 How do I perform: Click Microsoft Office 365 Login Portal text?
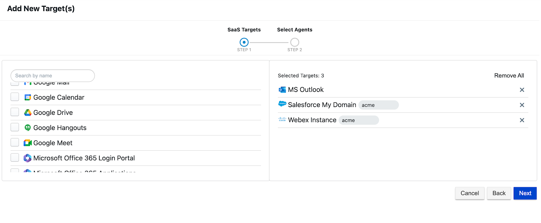pyautogui.click(x=84, y=158)
